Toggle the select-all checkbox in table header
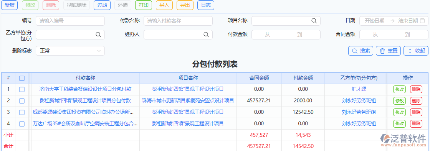Image resolution: width=430 pixels, height=151 pixels. point(22,78)
